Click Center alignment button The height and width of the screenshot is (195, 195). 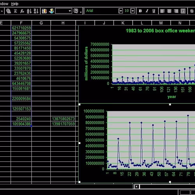169,11
